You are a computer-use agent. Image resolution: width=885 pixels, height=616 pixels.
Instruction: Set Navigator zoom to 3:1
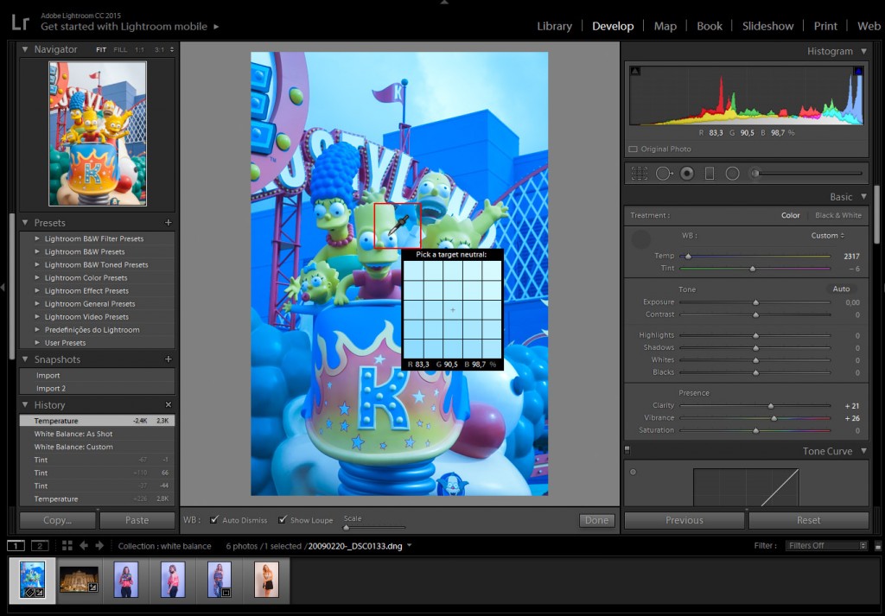[x=160, y=49]
